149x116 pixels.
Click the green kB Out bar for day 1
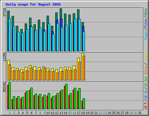click(10, 96)
